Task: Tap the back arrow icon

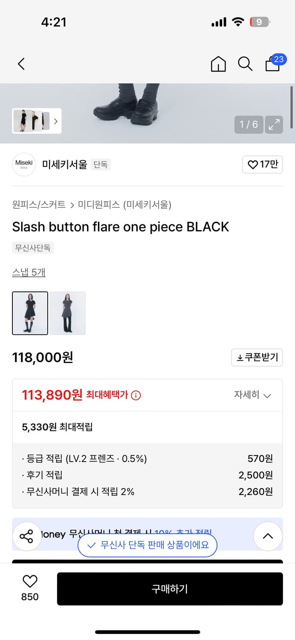Action: tap(21, 64)
